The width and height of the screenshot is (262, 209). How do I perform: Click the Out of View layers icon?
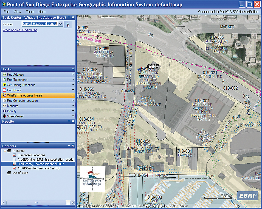click(x=9, y=173)
